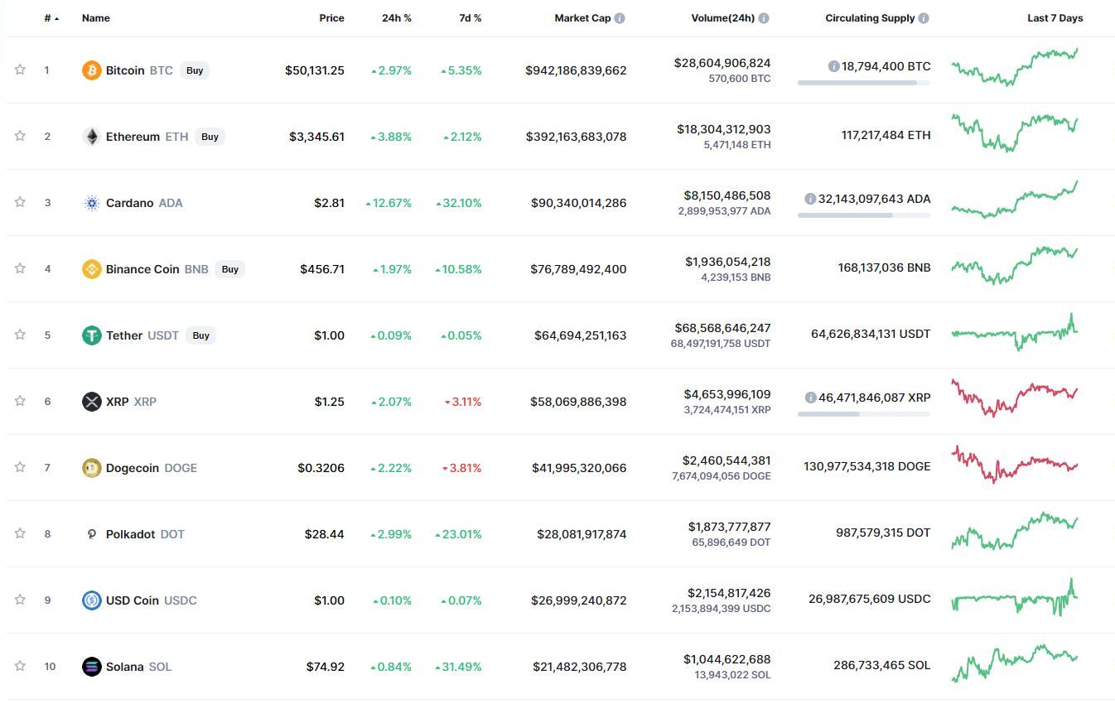
Task: Click Ethereum's price $3,345.61
Action: coord(316,137)
